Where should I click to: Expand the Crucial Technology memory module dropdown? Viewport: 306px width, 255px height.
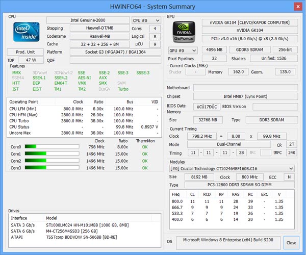(x=232, y=169)
